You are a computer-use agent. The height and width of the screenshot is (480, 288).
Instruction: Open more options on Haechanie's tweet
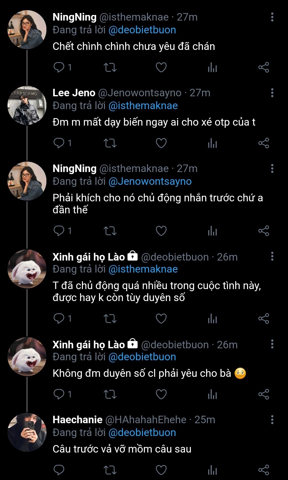[272, 420]
